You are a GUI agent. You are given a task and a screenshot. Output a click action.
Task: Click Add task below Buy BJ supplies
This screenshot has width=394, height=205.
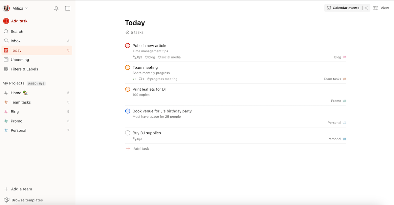141,148
